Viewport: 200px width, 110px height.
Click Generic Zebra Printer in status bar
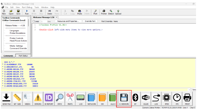click(x=151, y=108)
